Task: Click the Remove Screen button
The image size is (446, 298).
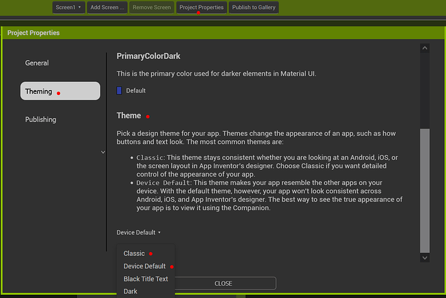Action: [152, 7]
